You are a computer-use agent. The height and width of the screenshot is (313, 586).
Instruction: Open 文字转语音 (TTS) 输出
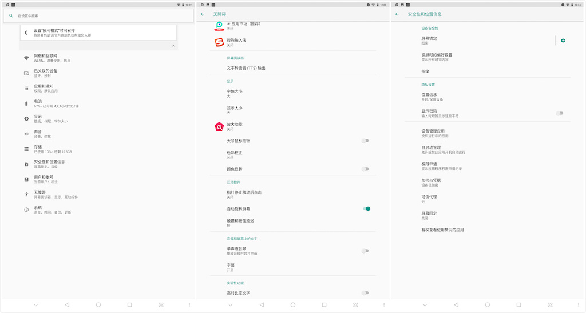click(x=246, y=68)
